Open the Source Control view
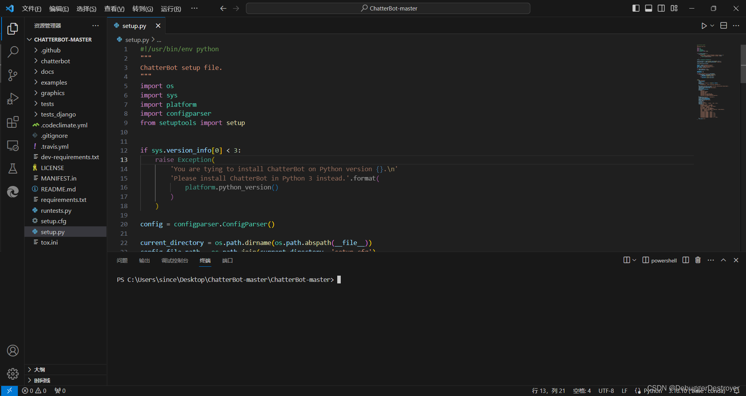Screen dimensions: 746x396 pyautogui.click(x=12, y=75)
